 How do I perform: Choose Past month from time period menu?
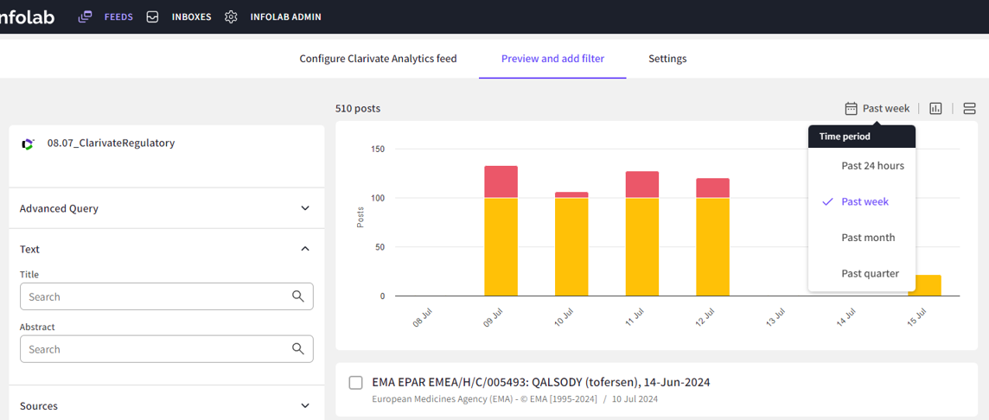pos(868,238)
